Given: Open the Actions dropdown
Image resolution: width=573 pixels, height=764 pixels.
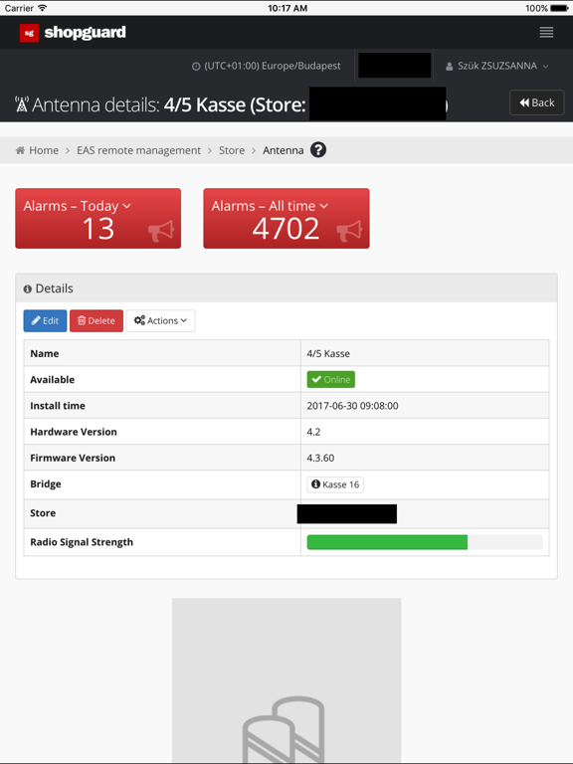Looking at the screenshot, I should (x=160, y=320).
